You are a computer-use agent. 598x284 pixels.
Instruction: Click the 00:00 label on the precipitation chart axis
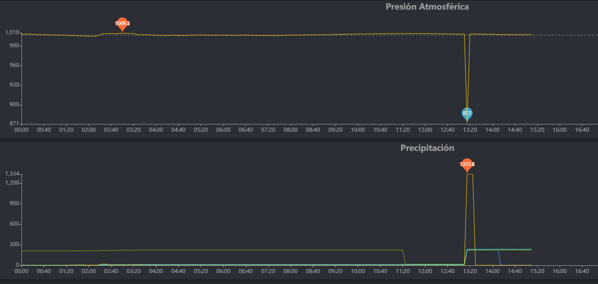click(x=21, y=271)
